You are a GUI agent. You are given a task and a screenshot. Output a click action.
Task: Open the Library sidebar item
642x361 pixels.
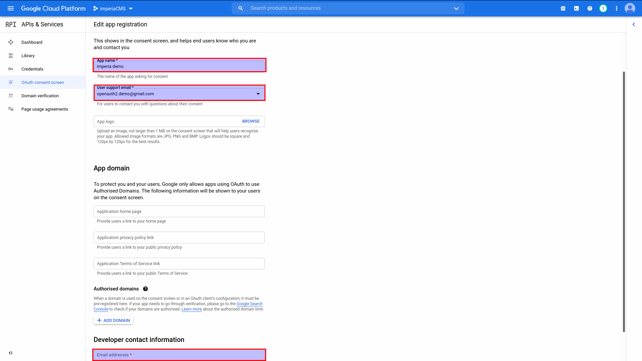43,55
